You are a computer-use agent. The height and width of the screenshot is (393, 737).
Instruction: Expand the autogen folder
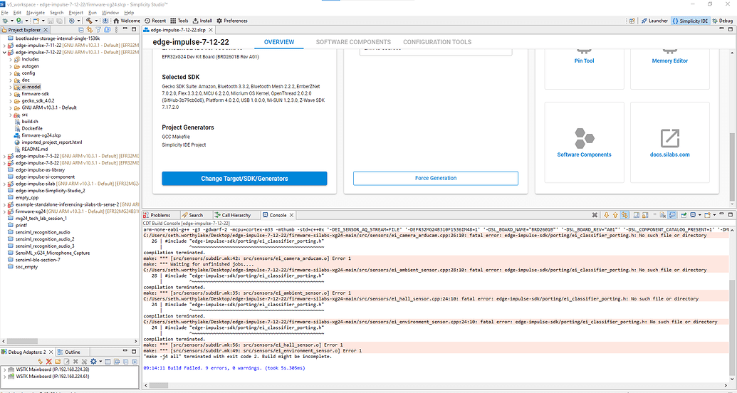pos(11,66)
